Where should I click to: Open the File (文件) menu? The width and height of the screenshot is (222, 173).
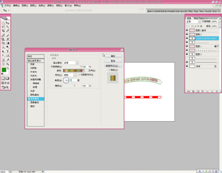coord(8,5)
